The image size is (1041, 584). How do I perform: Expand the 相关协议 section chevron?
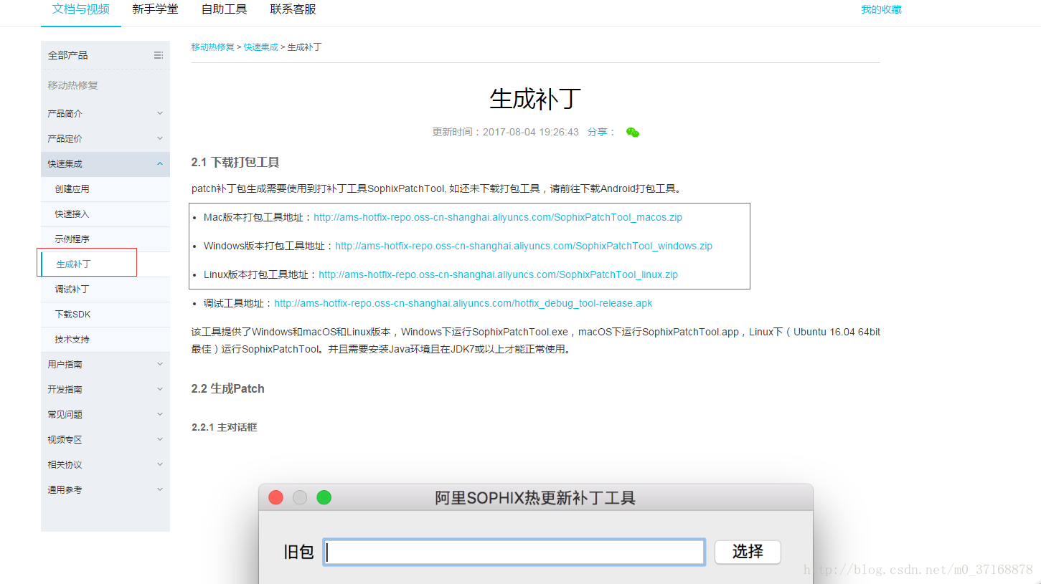(160, 464)
